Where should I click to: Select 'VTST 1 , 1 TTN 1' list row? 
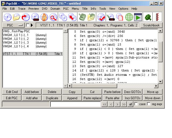[x=33, y=54]
